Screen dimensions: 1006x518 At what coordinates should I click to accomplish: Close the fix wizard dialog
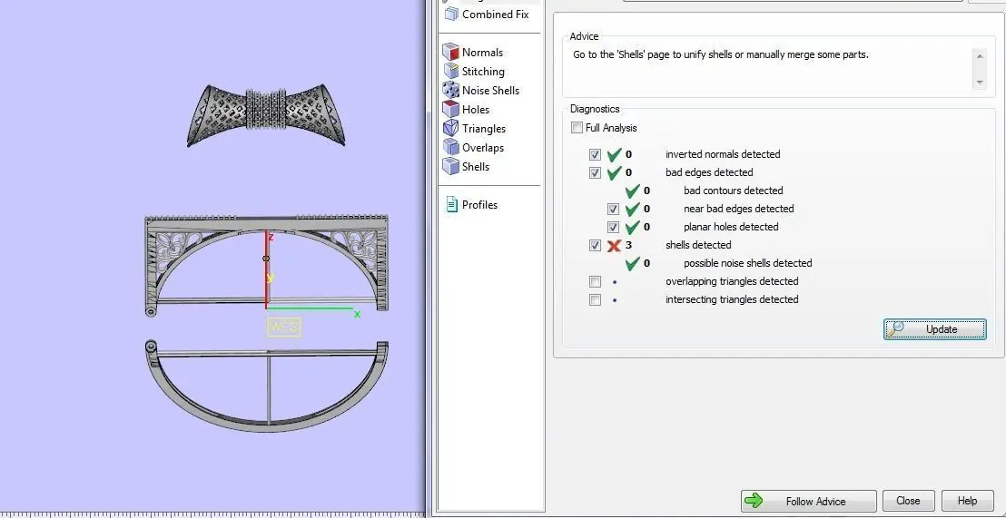tap(908, 501)
